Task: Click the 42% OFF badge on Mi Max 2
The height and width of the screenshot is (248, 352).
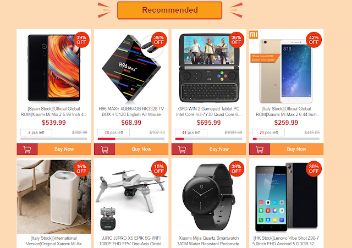Action: [314, 40]
